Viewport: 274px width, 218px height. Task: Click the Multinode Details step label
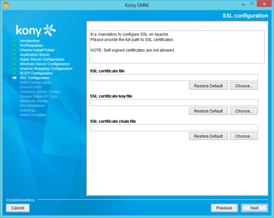tap(34, 101)
